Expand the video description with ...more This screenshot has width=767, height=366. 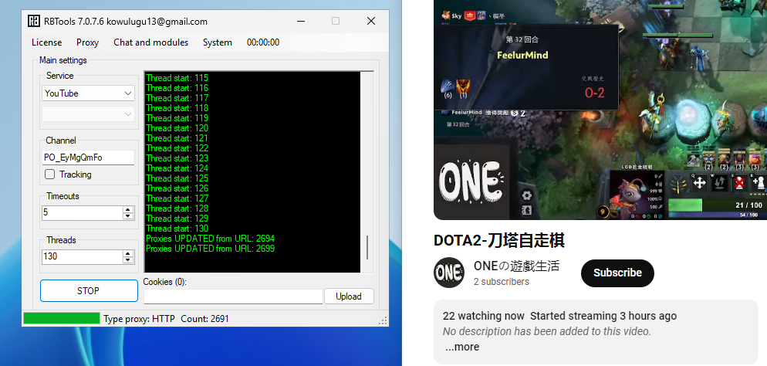click(x=462, y=347)
